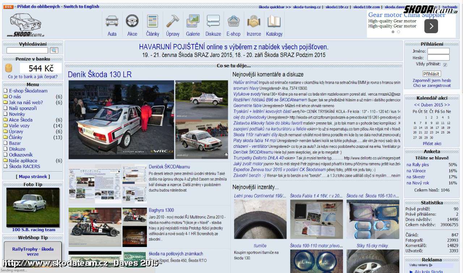Click the Inzerce handshake icon
463x273 pixels.
coord(254,21)
